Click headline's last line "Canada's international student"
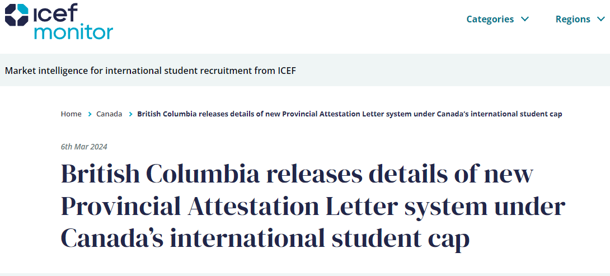This screenshot has width=610, height=276. tap(231, 238)
